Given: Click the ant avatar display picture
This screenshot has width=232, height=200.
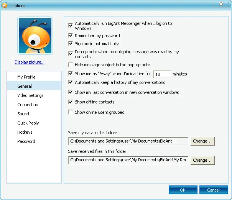Looking at the screenshot, I should pyautogui.click(x=35, y=36).
